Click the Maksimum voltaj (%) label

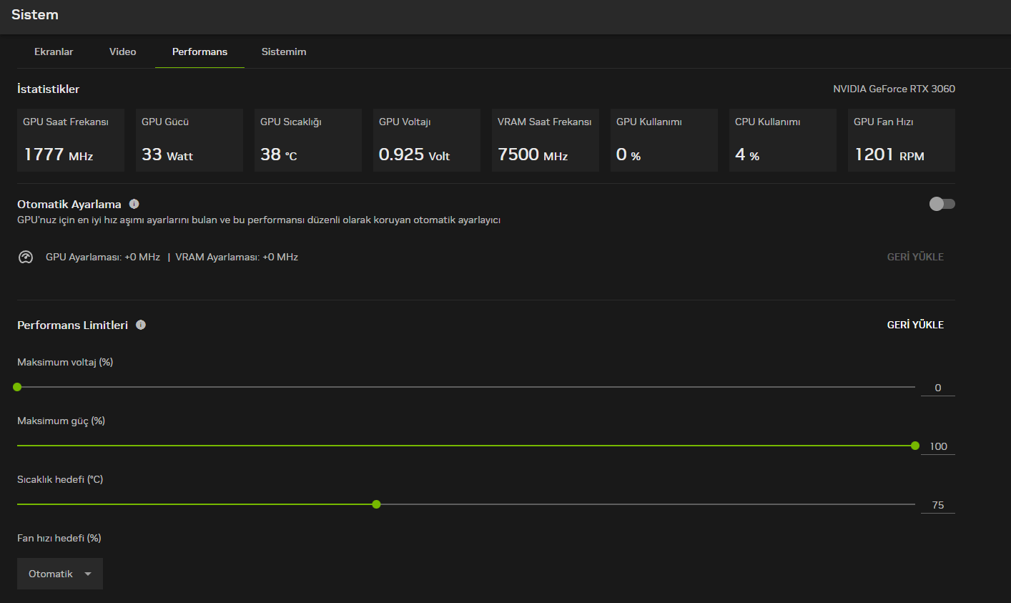click(x=65, y=362)
